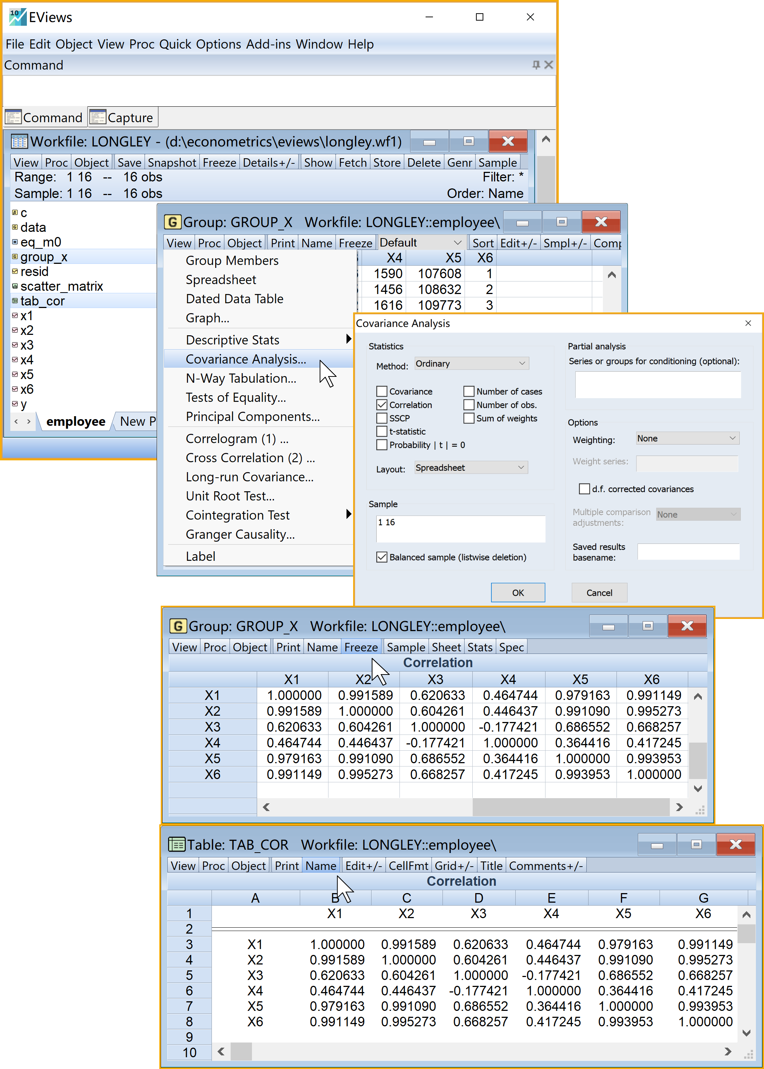Enable the Covariance checkbox
The width and height of the screenshot is (764, 1069).
381,392
